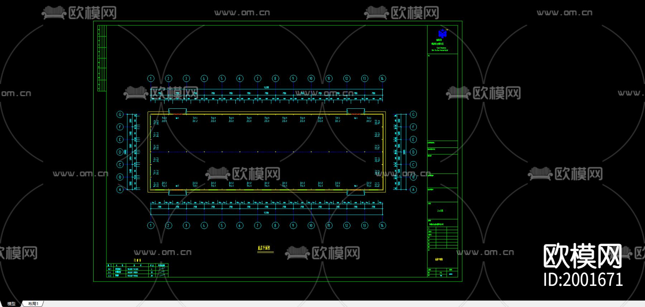The width and height of the screenshot is (645, 307).
Task: Select axis bubble 12 in the bottom row
Action: 347,225
